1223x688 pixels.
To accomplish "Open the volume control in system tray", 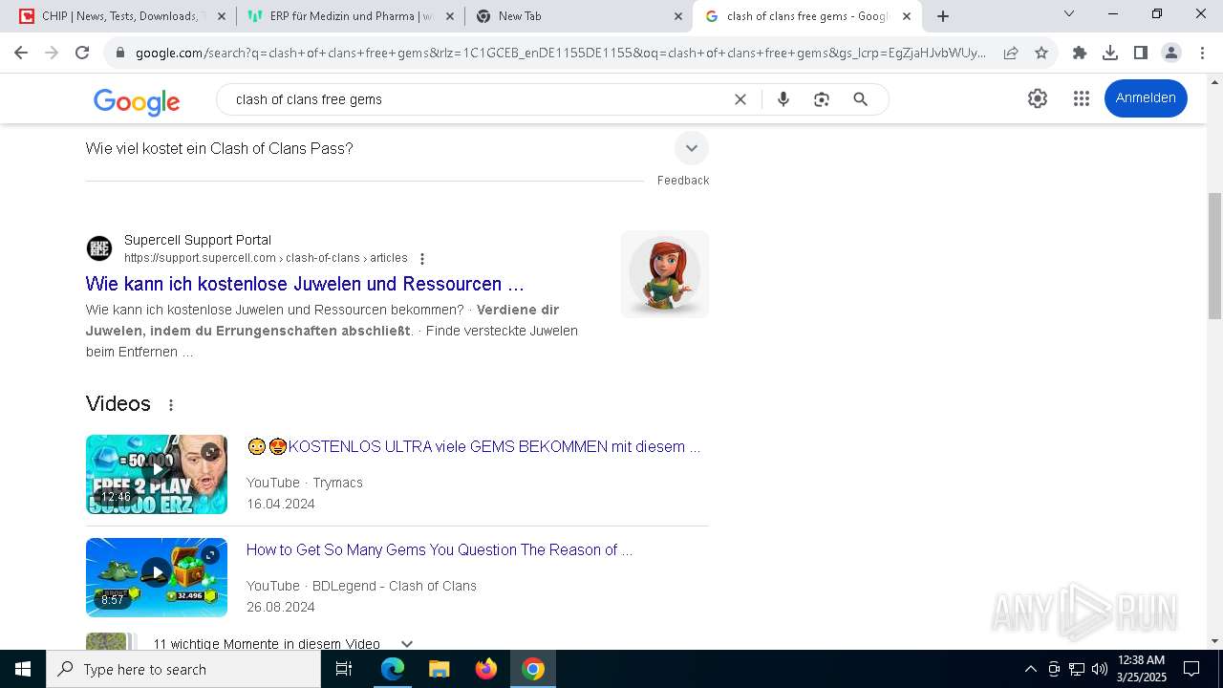I will (x=1099, y=669).
